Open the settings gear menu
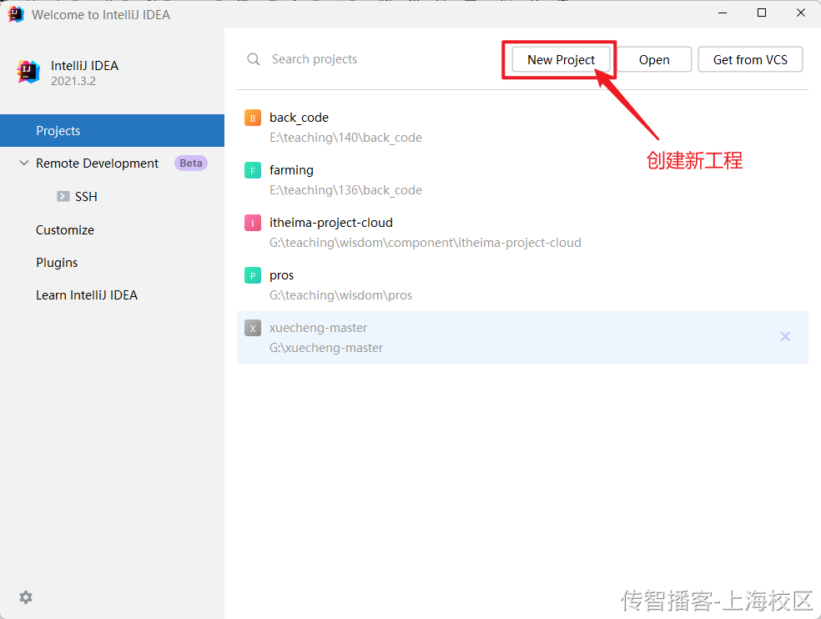Screen dimensions: 821x619 click(26, 597)
